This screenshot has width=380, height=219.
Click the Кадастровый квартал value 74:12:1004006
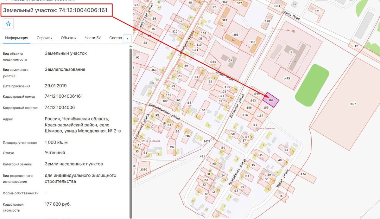pos(60,107)
